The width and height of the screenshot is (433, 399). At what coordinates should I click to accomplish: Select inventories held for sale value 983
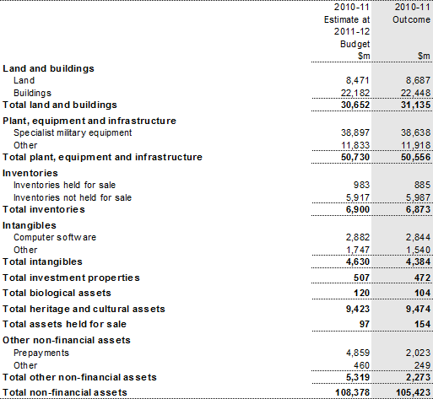pyautogui.click(x=361, y=185)
